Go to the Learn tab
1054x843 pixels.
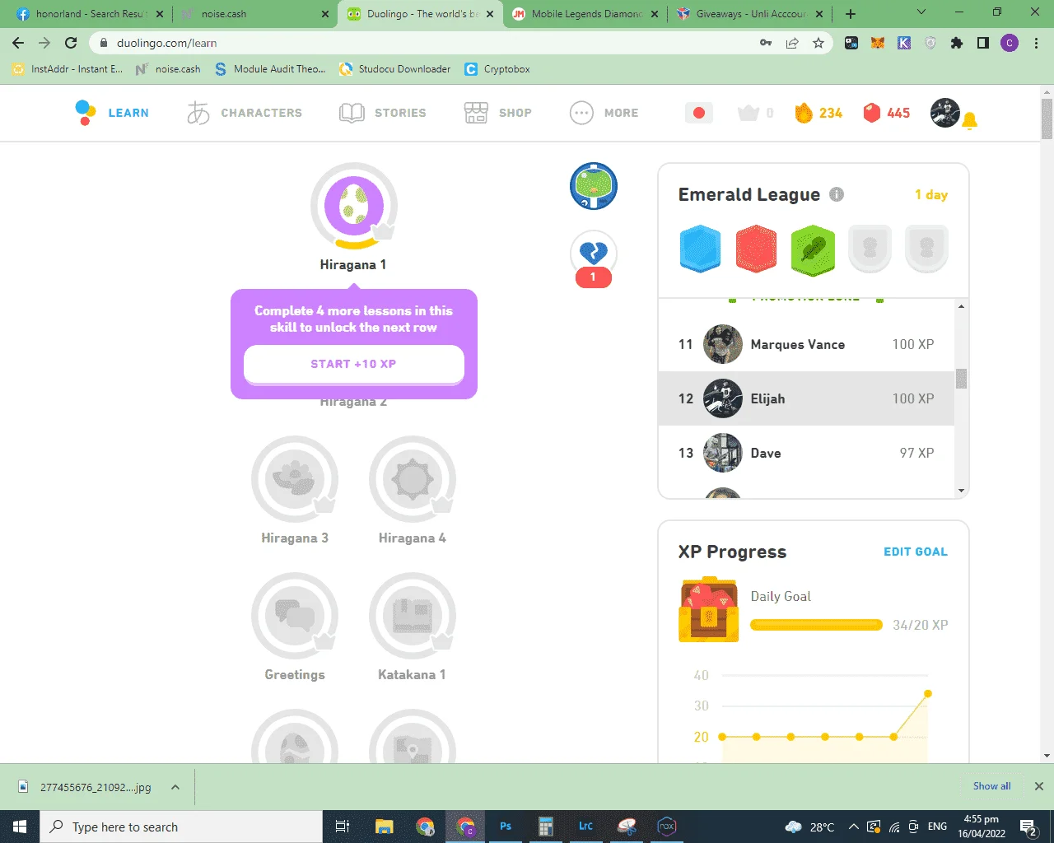click(112, 113)
